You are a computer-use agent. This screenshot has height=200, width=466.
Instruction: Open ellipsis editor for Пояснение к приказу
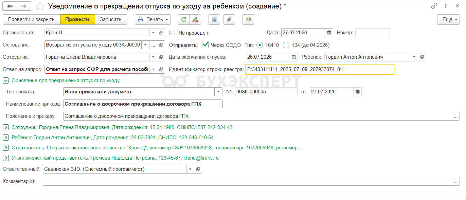click(x=456, y=116)
